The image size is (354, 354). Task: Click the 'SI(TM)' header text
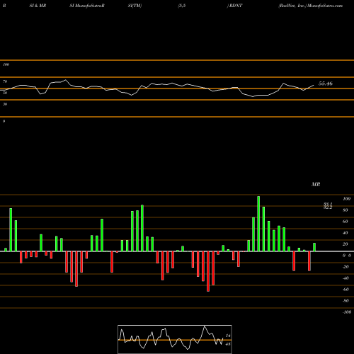coord(135,6)
